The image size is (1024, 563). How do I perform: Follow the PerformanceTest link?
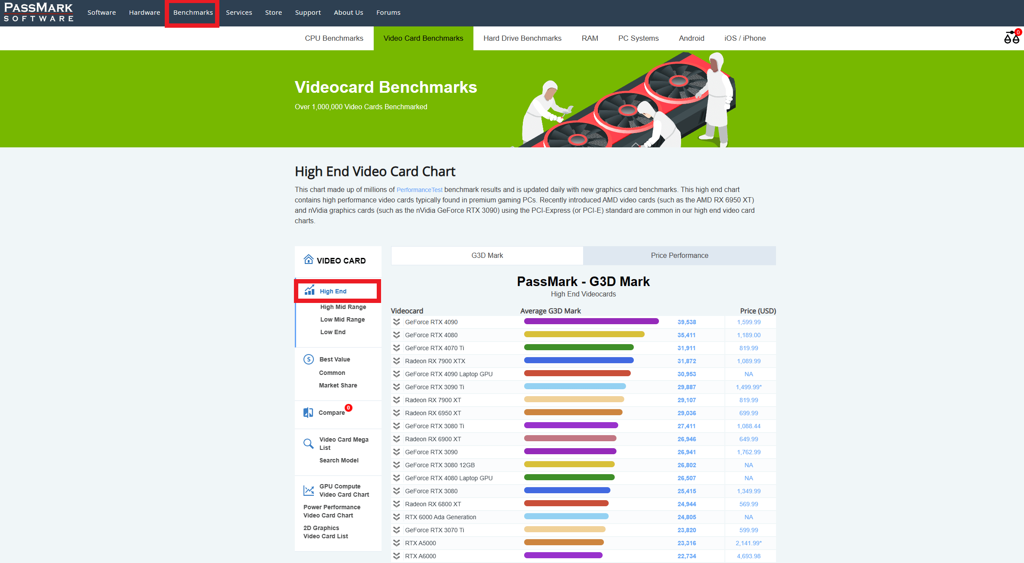[419, 190]
